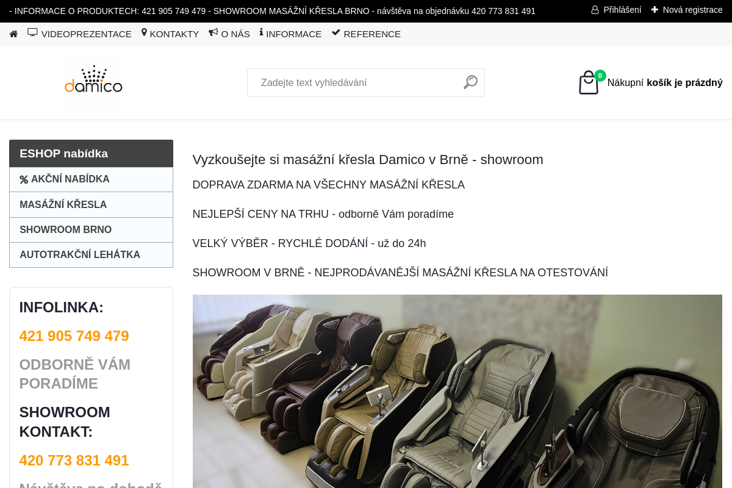The image size is (732, 488).
Task: Open Nová registrace
Action: [692, 9]
